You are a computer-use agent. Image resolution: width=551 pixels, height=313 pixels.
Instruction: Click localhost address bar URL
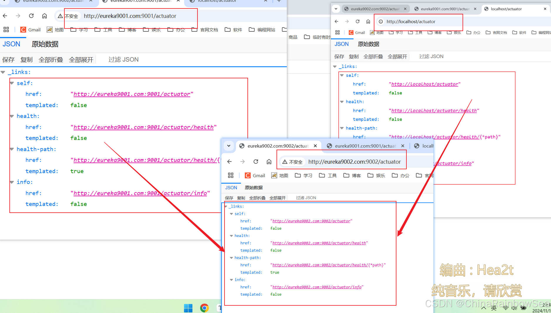[411, 21]
